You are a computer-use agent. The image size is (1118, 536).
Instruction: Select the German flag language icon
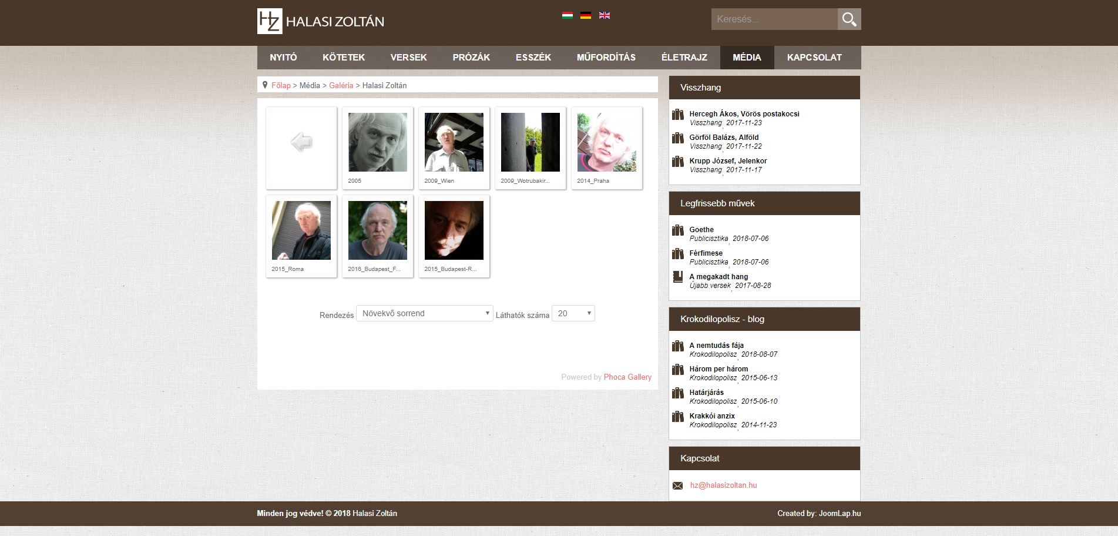coord(585,15)
